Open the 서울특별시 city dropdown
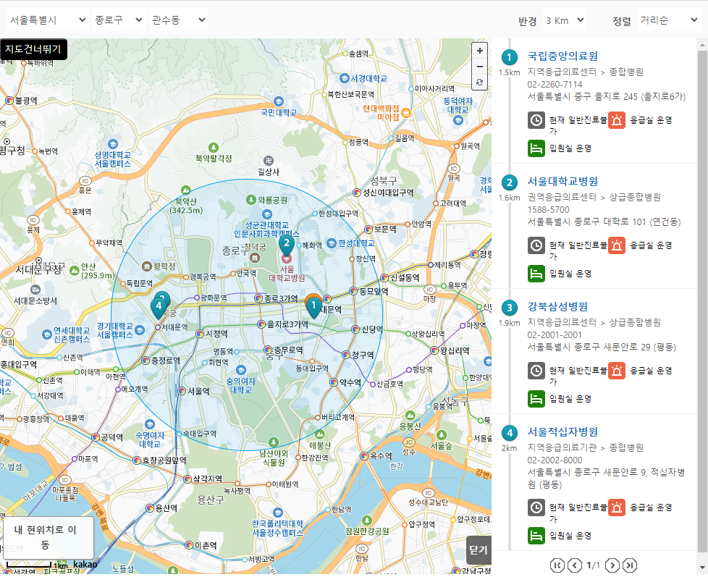Viewport: 708px width, 577px height. 47,20
